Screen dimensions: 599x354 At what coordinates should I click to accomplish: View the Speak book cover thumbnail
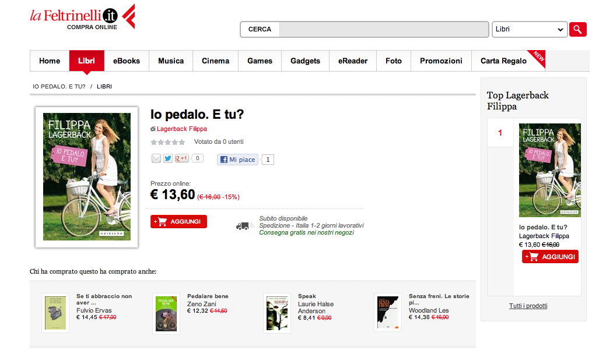[277, 314]
